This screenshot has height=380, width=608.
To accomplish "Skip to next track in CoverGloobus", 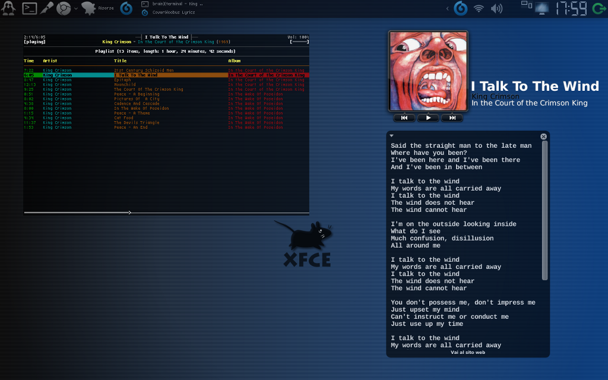I will 452,118.
